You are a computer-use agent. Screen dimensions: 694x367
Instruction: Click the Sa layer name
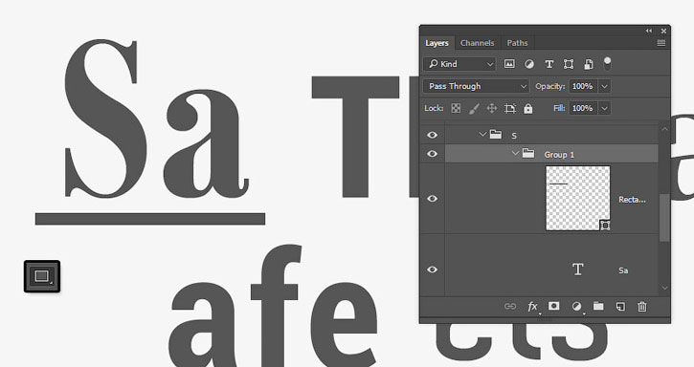coord(623,270)
